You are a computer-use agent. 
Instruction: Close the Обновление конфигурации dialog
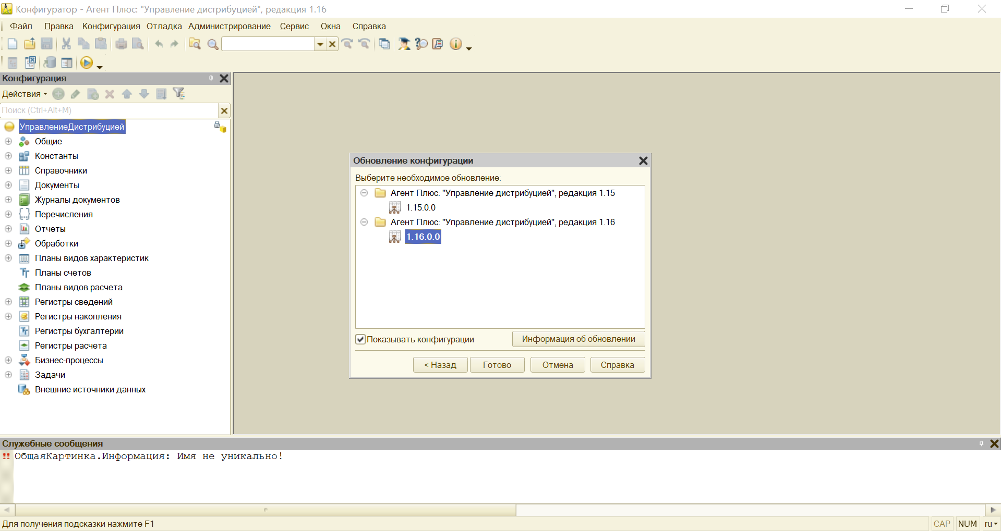click(x=643, y=160)
